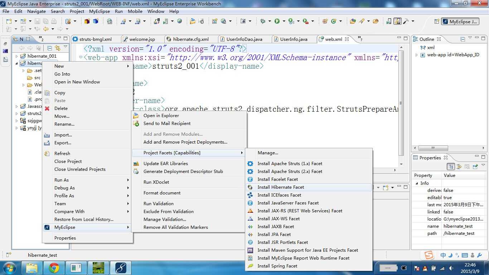The image size is (489, 275).
Task: Select Install Hibernate Facet
Action: coord(309,187)
